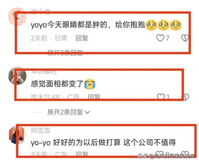Screen dimensions: 199x163
Task: Reply to the comment from 广西
Action: point(94,97)
